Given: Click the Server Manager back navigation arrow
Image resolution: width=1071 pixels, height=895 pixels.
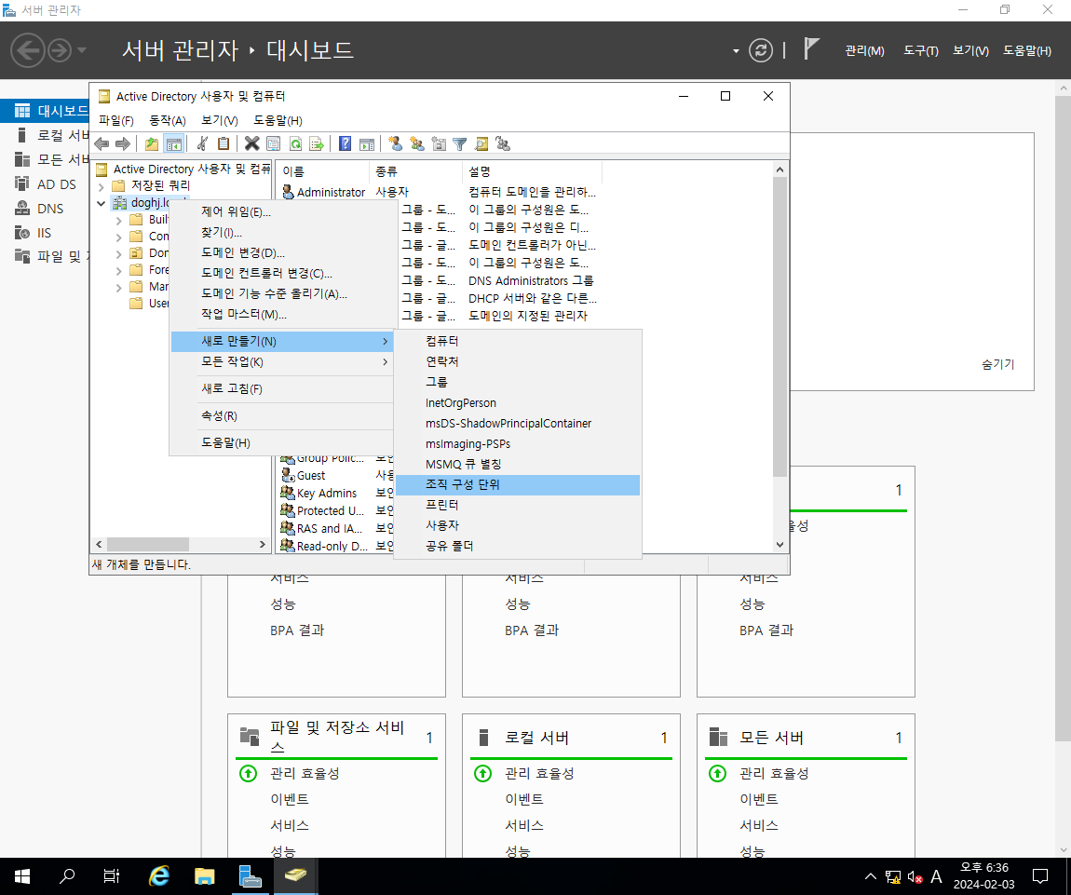Looking at the screenshot, I should point(28,50).
